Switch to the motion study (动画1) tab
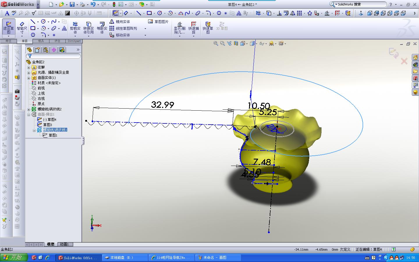The image size is (419, 262). (x=65, y=244)
